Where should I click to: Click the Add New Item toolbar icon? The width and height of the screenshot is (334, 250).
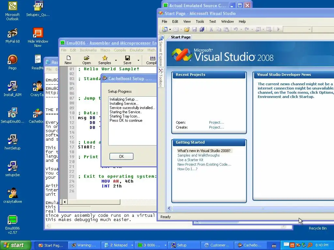[x=176, y=29]
